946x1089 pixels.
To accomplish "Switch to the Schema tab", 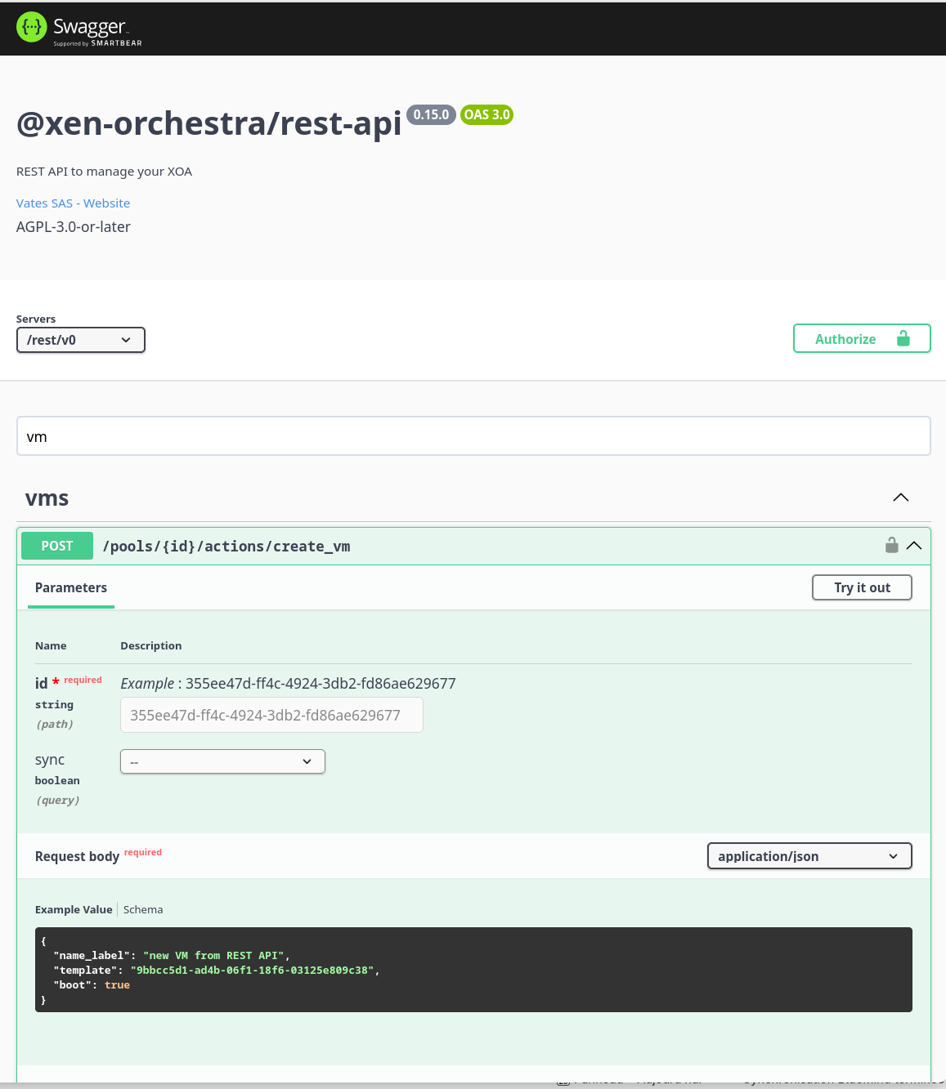I will 143,909.
